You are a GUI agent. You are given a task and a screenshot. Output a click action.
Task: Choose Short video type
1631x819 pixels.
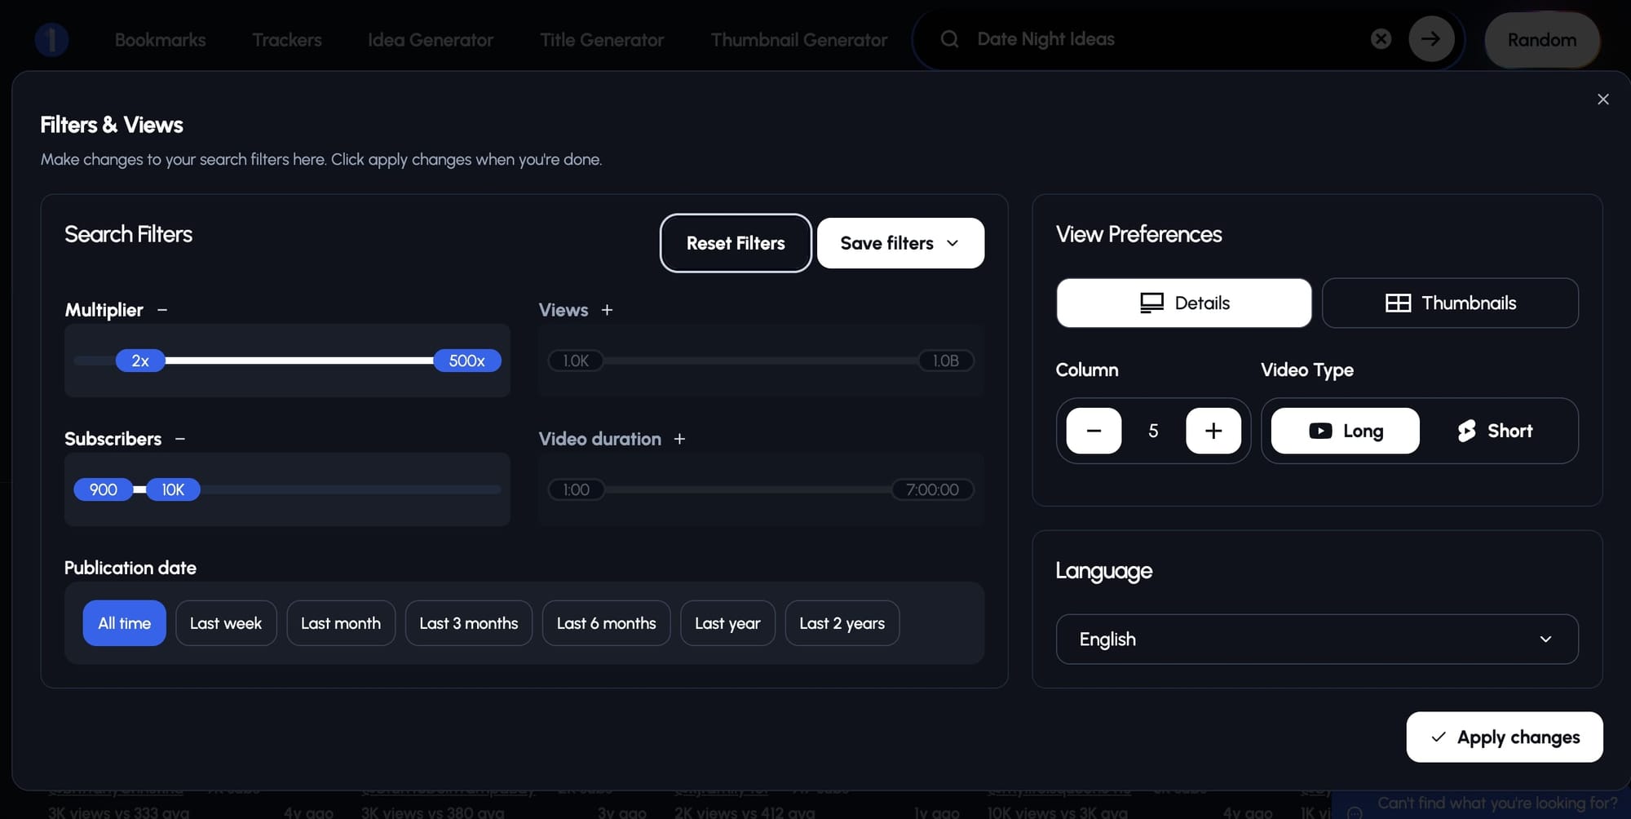click(1495, 431)
